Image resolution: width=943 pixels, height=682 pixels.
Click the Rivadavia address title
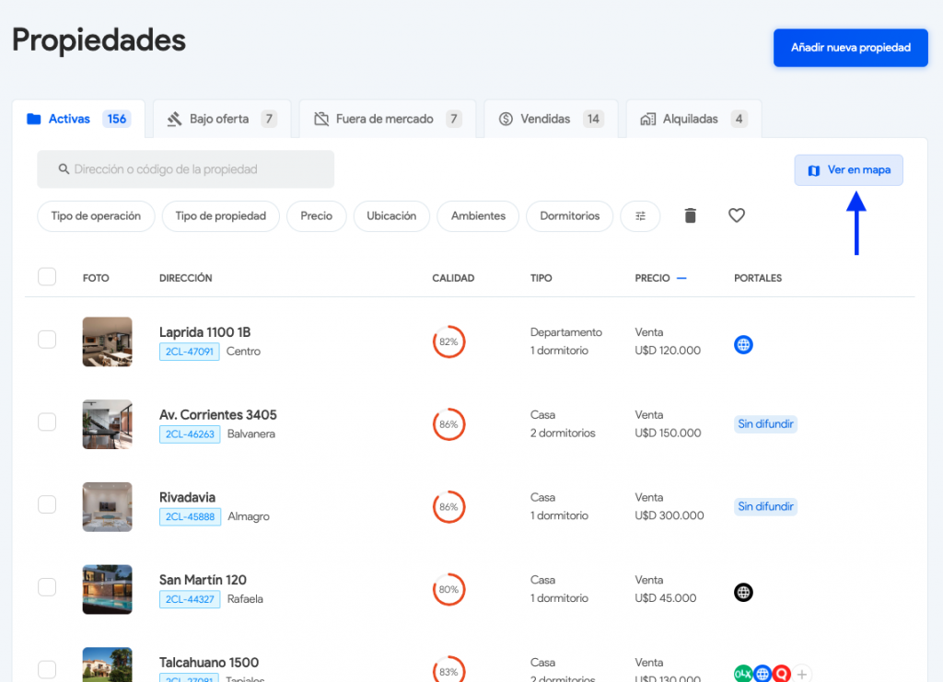click(187, 498)
